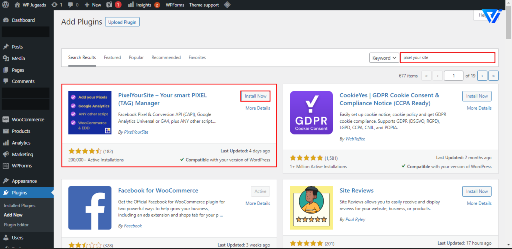Image resolution: width=512 pixels, height=249 pixels.
Task: Open Theme support in admin bar
Action: click(204, 5)
